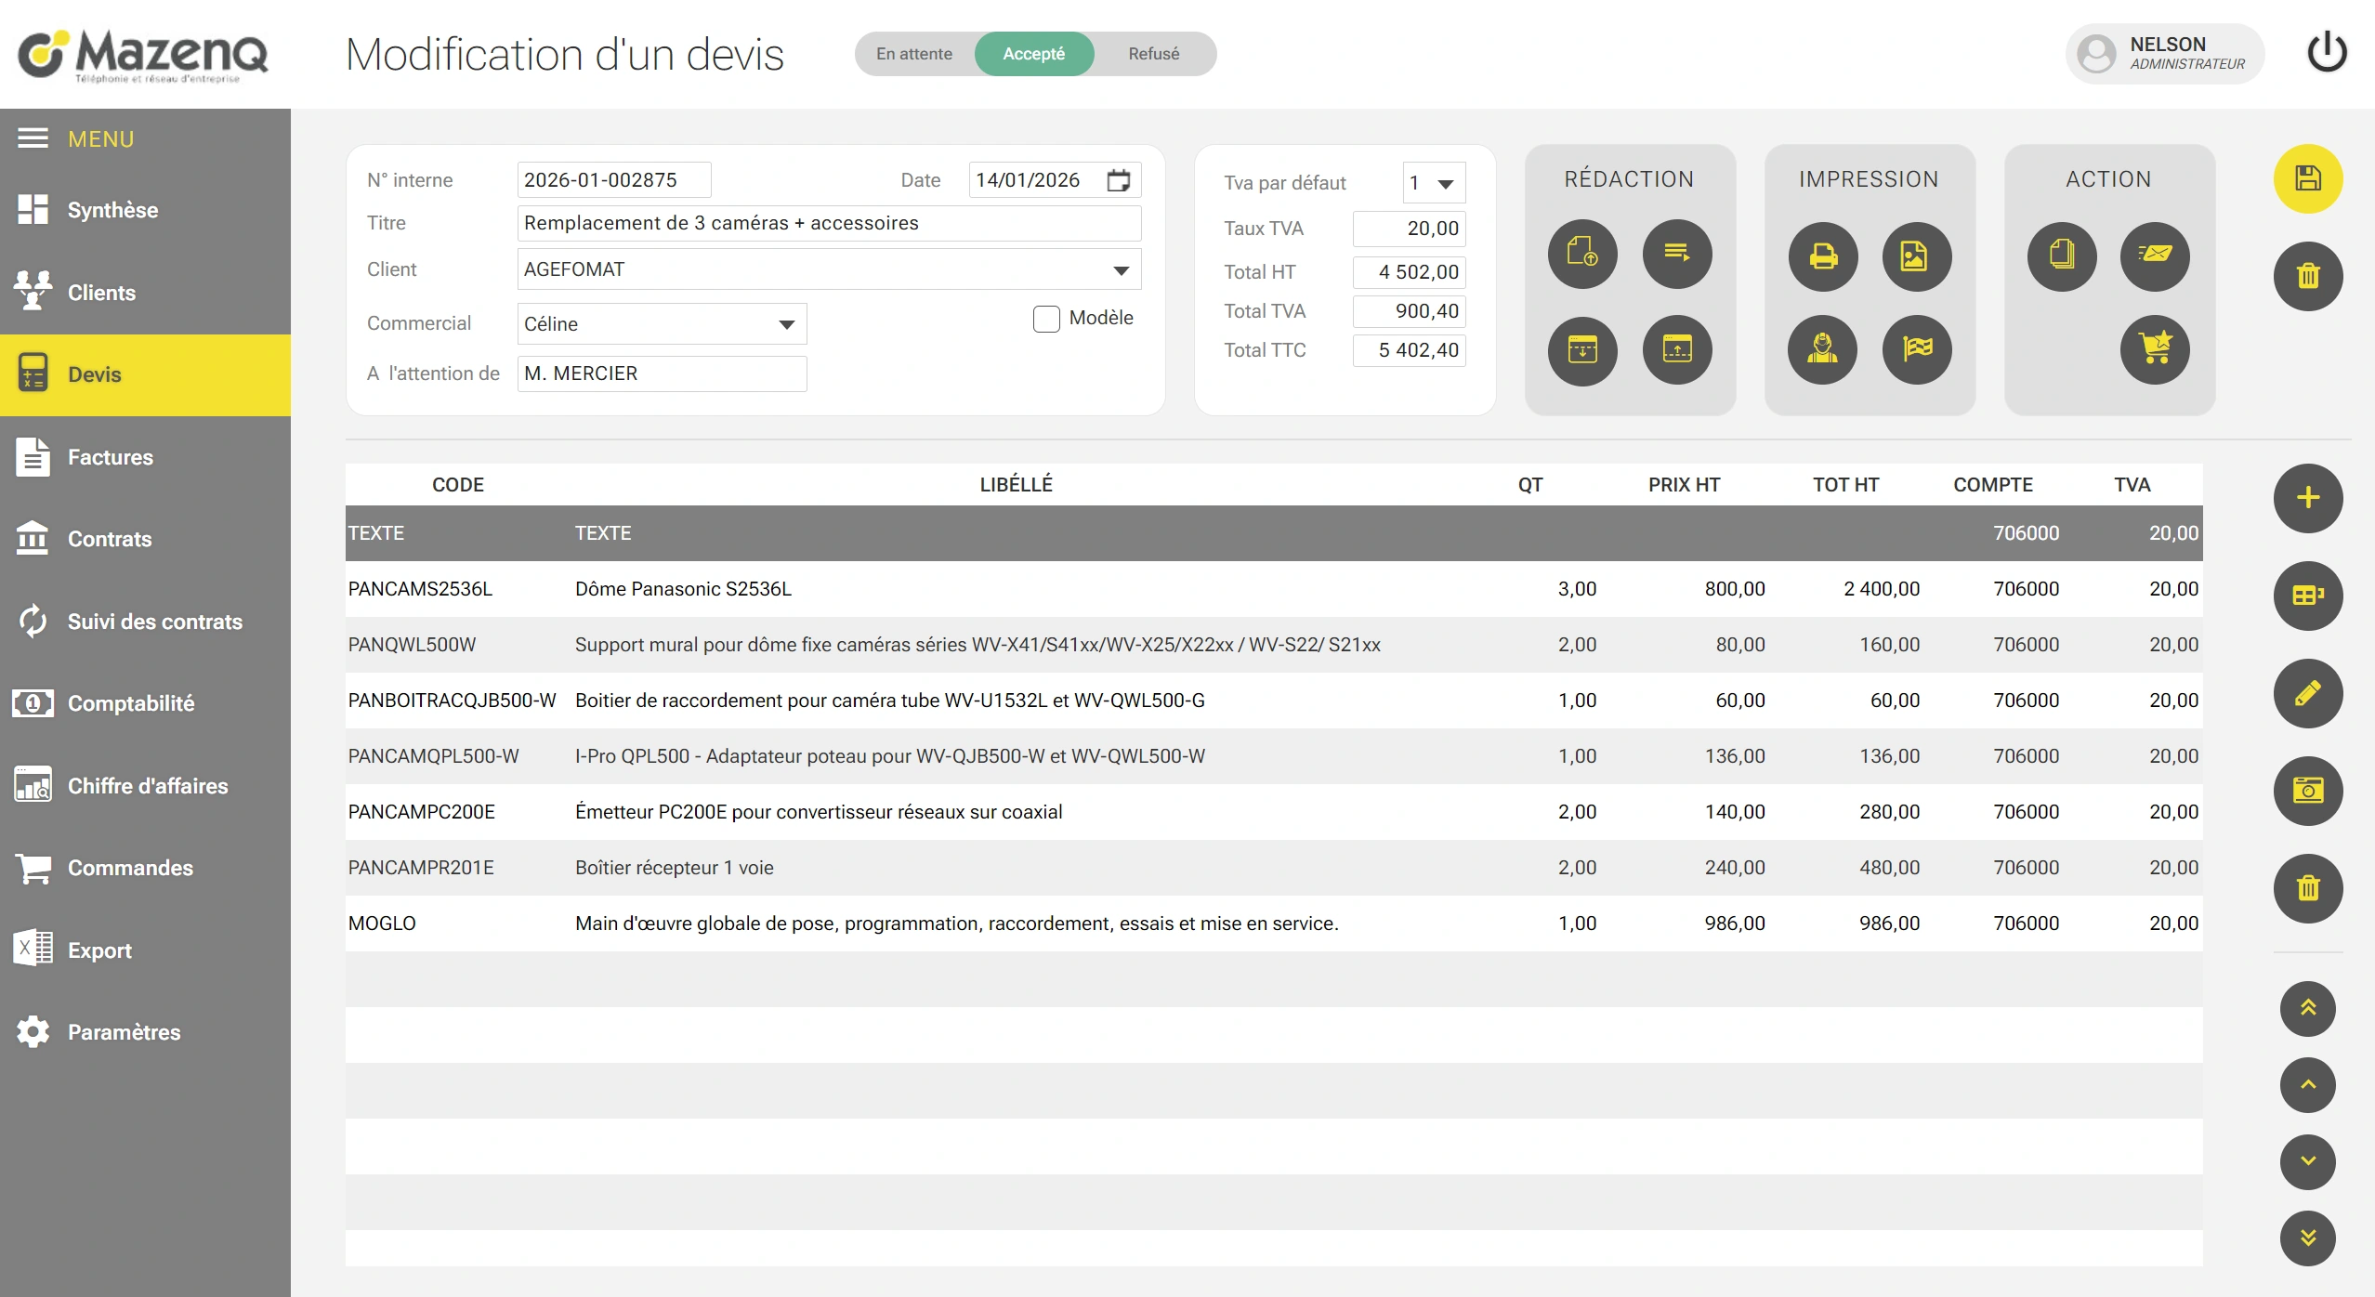Image resolution: width=2375 pixels, height=1297 pixels.
Task: Click the checkered flag icon in Impression
Action: point(1917,349)
